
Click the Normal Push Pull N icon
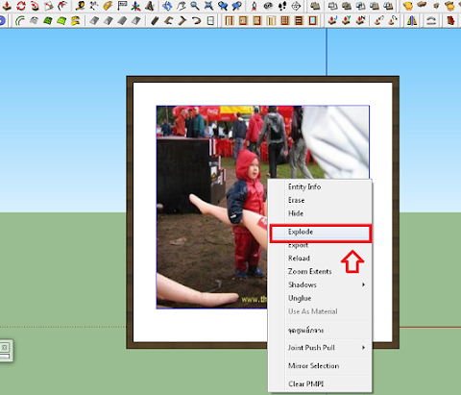click(361, 21)
